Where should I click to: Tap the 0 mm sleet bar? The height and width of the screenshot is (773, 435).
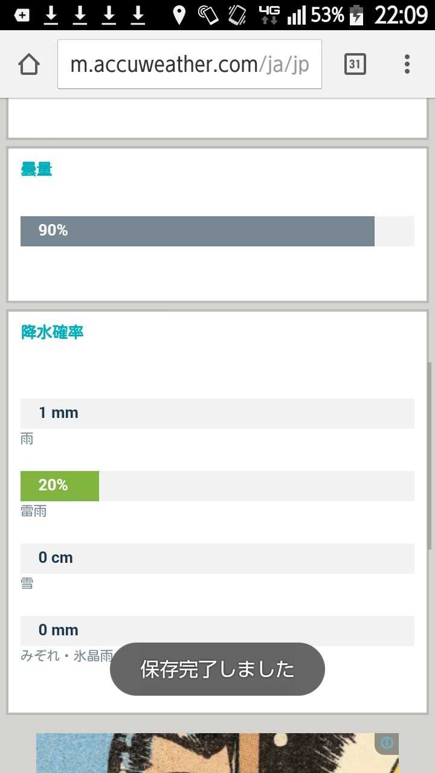pyautogui.click(x=217, y=630)
